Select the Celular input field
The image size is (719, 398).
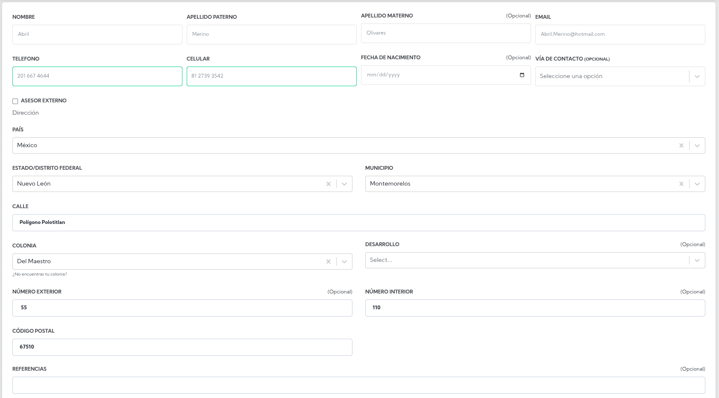[x=271, y=76]
